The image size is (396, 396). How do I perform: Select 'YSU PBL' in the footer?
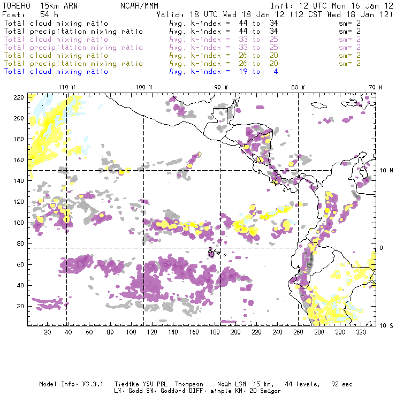(x=154, y=384)
